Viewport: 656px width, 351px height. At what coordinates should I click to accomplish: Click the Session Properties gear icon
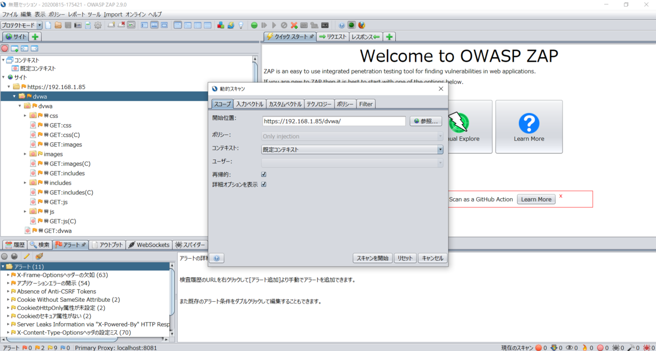coord(98,25)
